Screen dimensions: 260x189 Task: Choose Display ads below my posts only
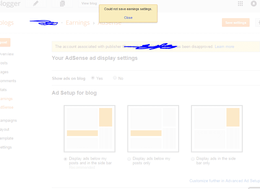click(x=129, y=159)
